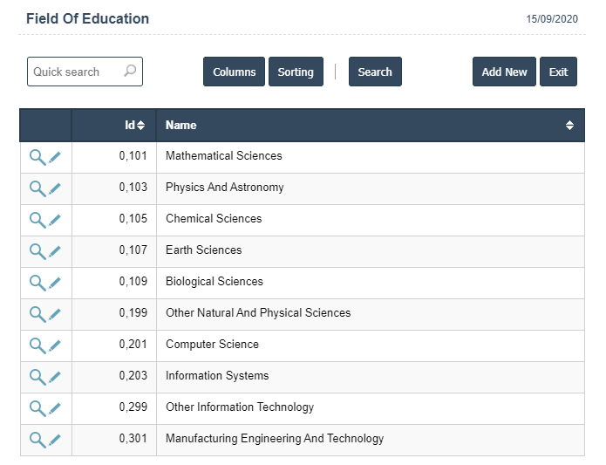Sort by the Id column arrows
Image resolution: width=606 pixels, height=465 pixels.
pos(141,126)
